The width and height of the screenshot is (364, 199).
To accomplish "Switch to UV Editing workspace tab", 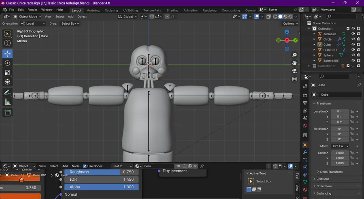I will click(x=131, y=10).
